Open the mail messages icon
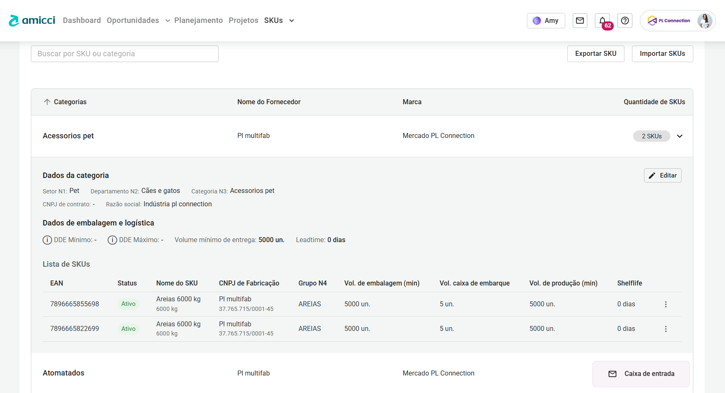This screenshot has width=725, height=393. 580,20
